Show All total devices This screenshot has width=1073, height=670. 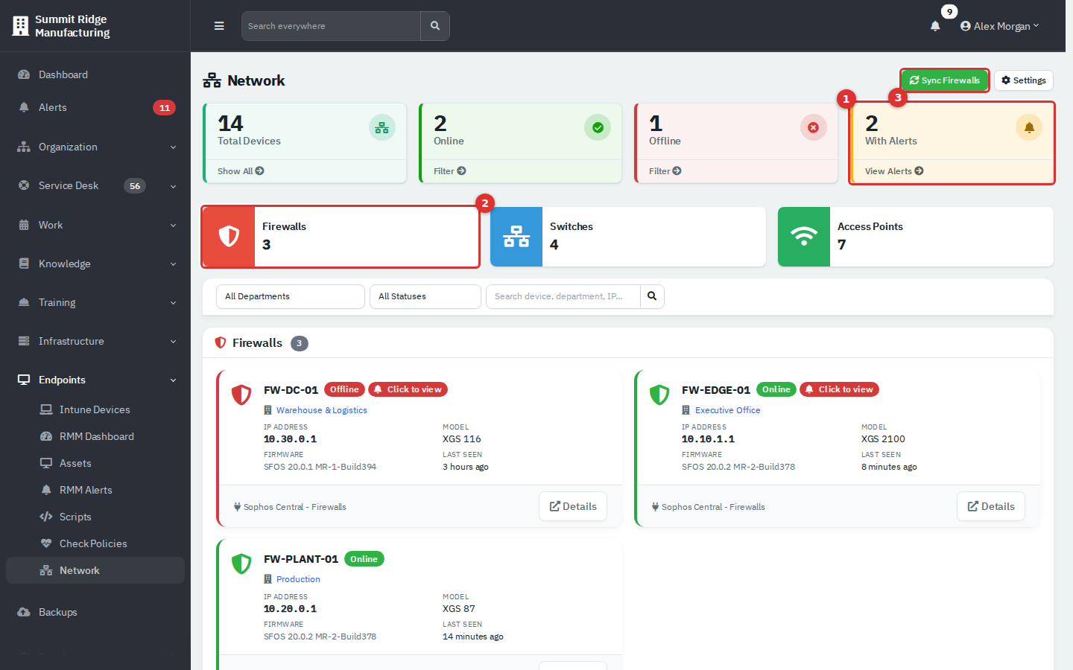tap(241, 171)
